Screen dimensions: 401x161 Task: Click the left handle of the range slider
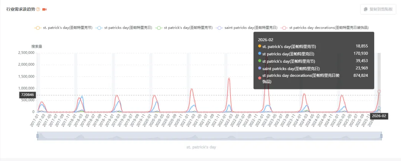(38, 136)
